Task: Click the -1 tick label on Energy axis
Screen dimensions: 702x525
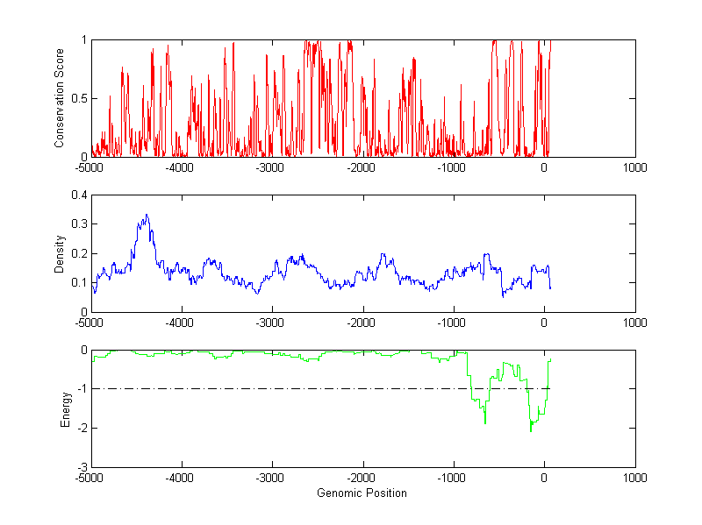Action: 82,389
